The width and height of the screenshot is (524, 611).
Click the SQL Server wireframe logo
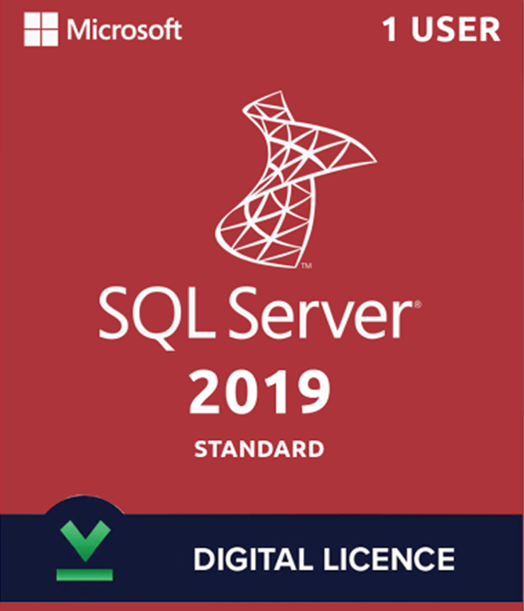(x=295, y=180)
